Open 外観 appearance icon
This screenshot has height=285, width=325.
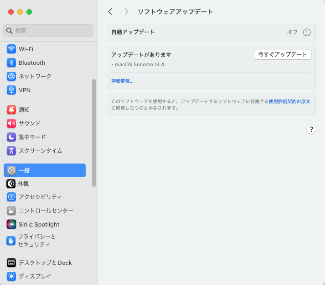point(11,184)
